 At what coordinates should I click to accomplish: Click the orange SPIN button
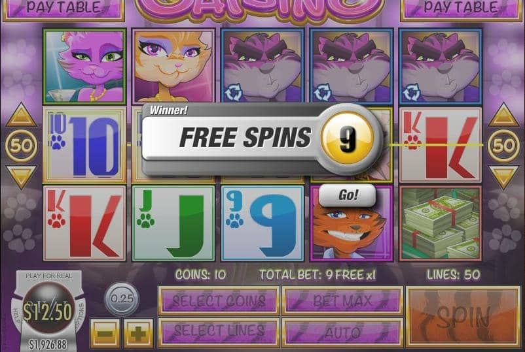tap(463, 316)
